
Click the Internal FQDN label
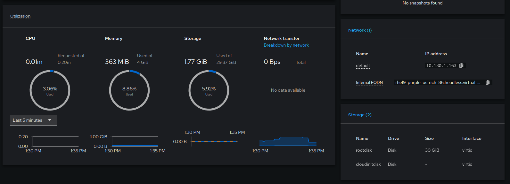coord(369,83)
